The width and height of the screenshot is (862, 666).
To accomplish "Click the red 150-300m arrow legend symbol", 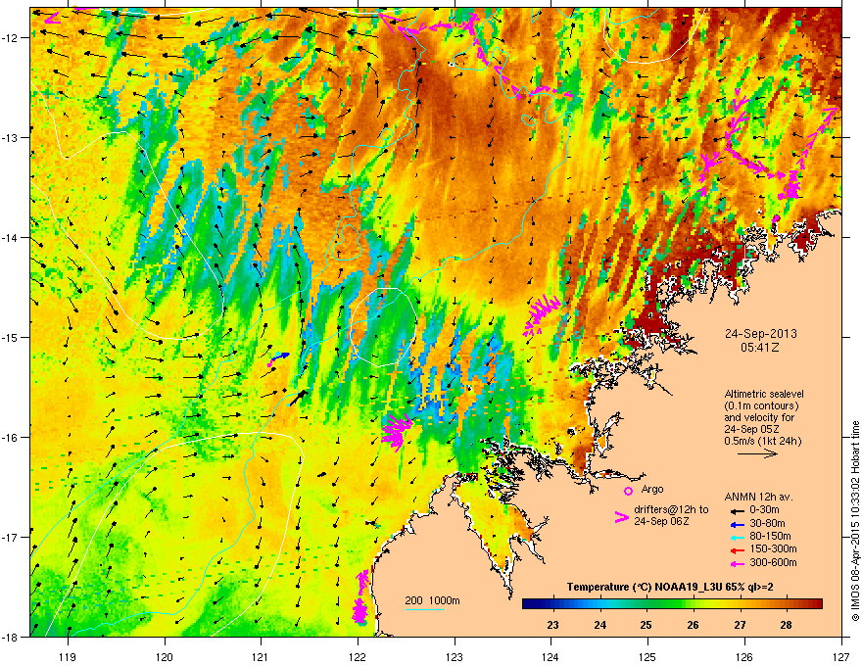I will [x=740, y=550].
